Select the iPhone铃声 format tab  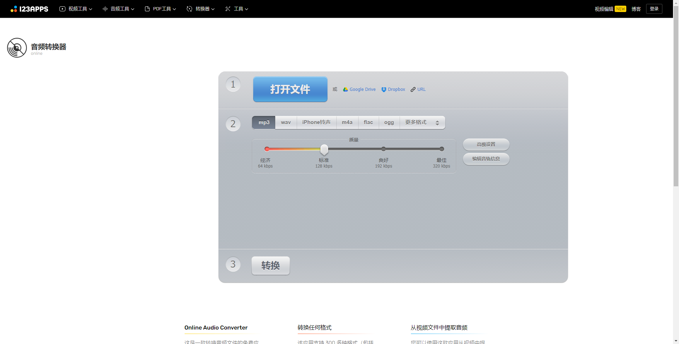(x=317, y=122)
